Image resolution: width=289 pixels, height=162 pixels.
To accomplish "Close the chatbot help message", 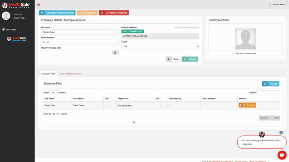I will [281, 132].
